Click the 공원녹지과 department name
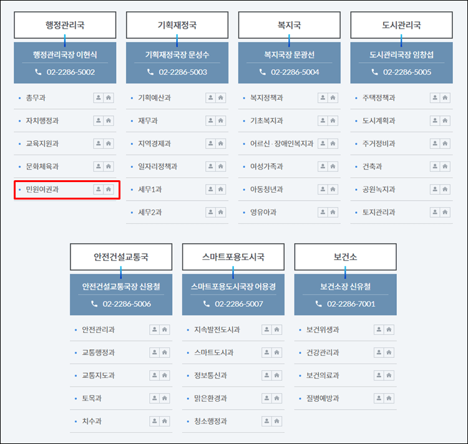This screenshot has width=468, height=444. click(x=379, y=190)
